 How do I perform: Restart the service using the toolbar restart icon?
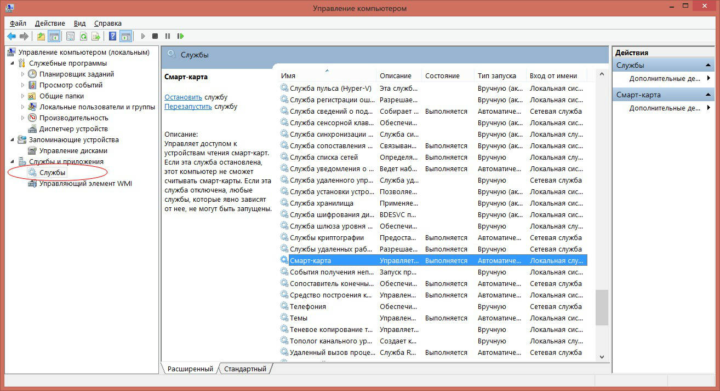coord(180,36)
